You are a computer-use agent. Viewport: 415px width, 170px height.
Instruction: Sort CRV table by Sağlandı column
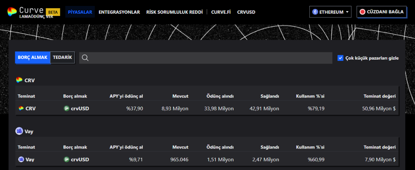point(270,96)
